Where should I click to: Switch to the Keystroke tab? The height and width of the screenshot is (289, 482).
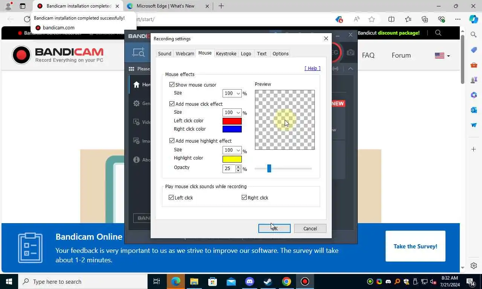(x=226, y=53)
